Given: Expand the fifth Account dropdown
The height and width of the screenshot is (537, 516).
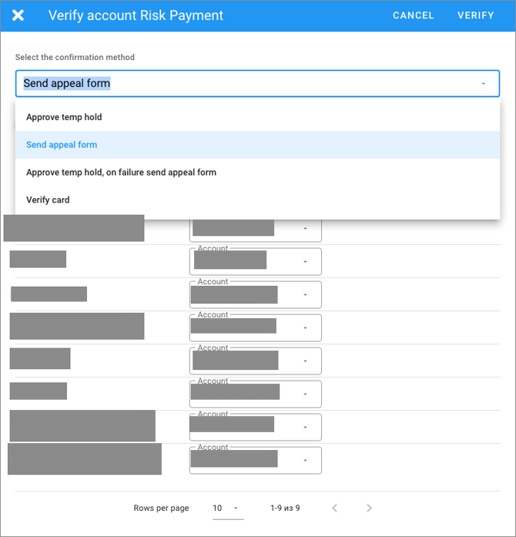Looking at the screenshot, I should click(305, 361).
